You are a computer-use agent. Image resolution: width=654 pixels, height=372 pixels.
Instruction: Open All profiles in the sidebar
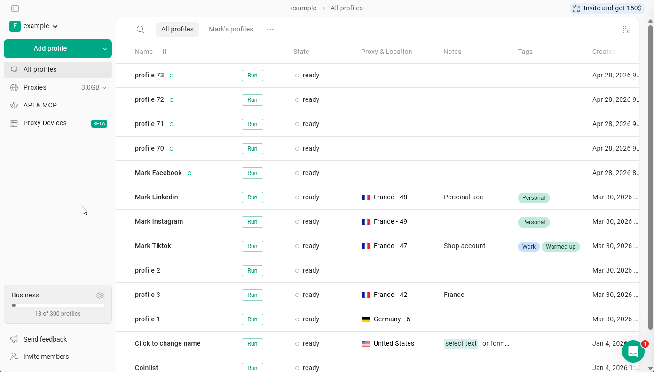coord(58,69)
